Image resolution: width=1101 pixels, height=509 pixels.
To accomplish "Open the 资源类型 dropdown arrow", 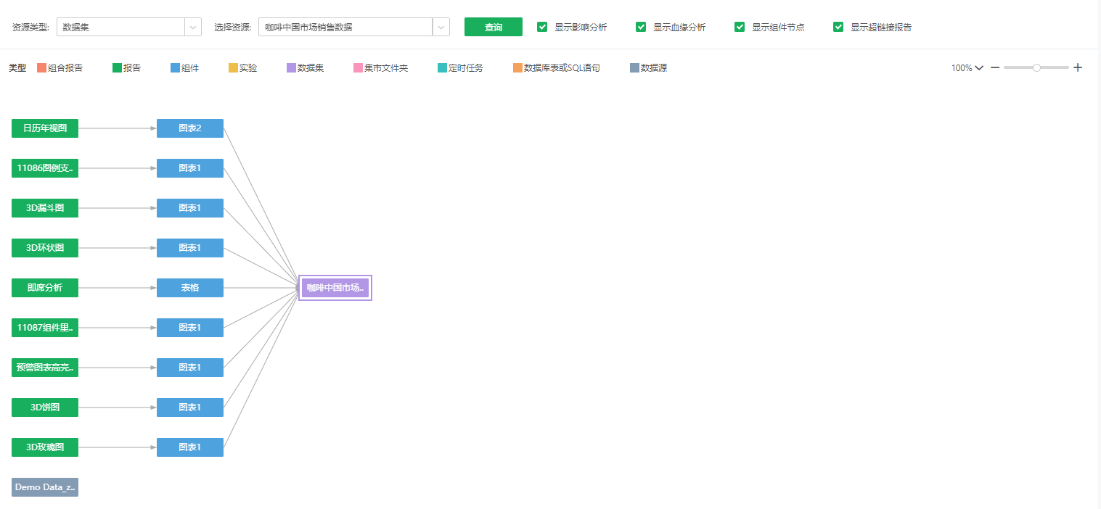I will pos(193,27).
